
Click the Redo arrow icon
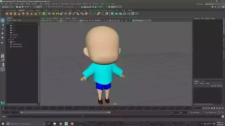(28, 7)
